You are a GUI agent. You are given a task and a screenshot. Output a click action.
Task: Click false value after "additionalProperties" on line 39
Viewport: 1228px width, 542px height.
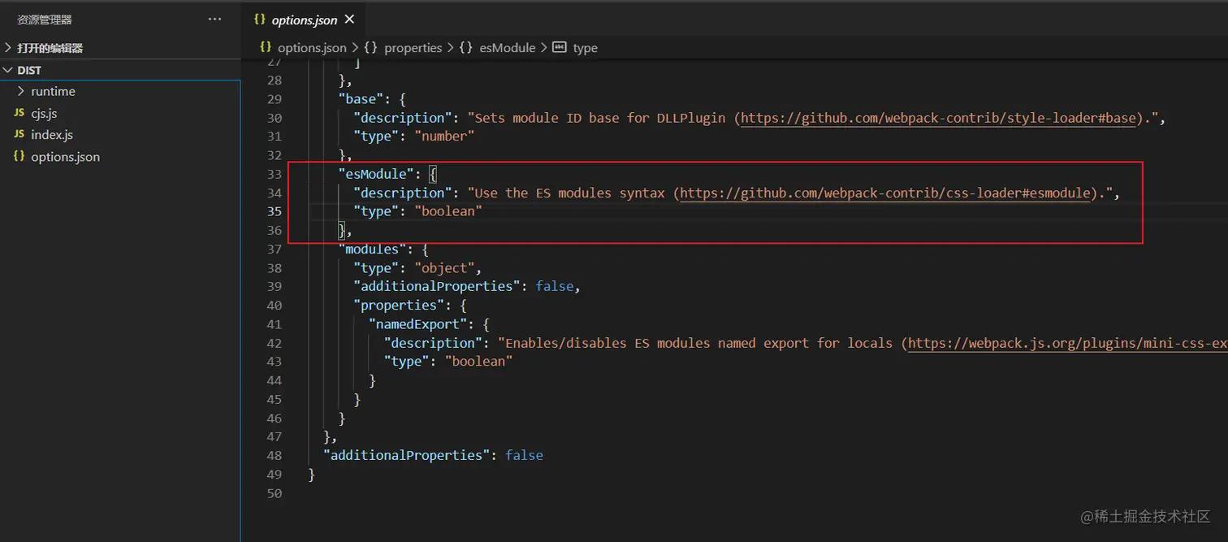555,286
